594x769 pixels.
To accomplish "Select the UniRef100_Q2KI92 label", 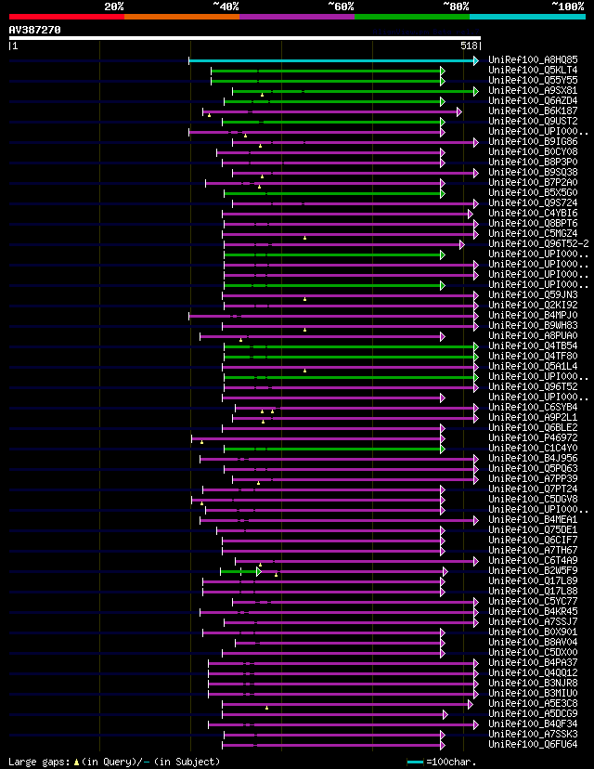I will coord(534,305).
